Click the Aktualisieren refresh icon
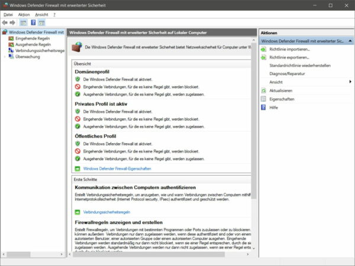355x266 pixels. tap(263, 90)
